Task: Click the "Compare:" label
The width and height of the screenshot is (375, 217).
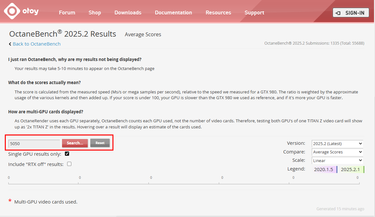Action: click(294, 152)
